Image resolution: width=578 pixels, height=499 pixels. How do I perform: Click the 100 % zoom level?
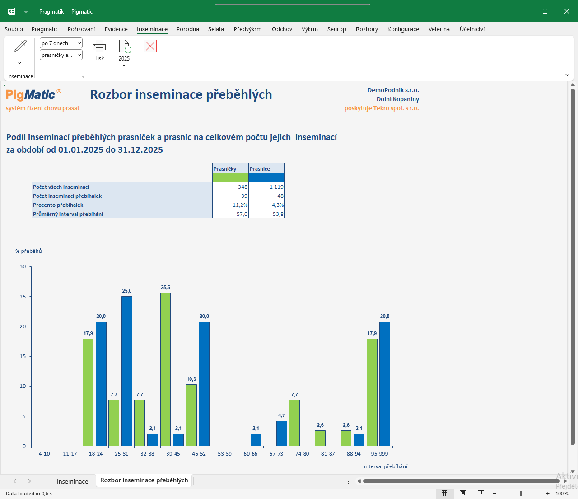(x=562, y=494)
